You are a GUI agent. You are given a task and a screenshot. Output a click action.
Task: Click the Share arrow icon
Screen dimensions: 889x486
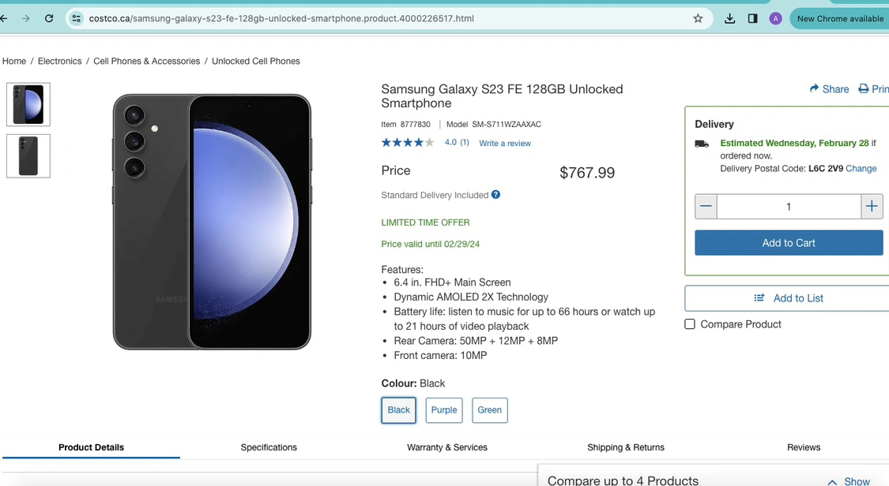(x=815, y=89)
